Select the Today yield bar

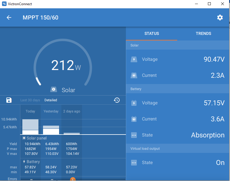[x=30, y=127]
